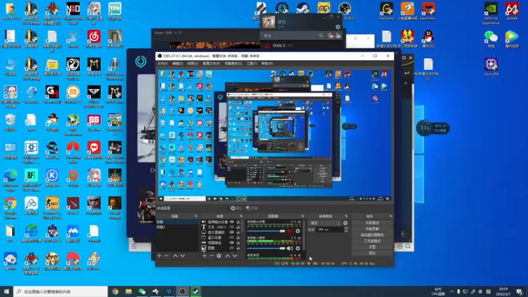
Task: Toggle lock for 音频输出采集 source
Action: (x=238, y=222)
